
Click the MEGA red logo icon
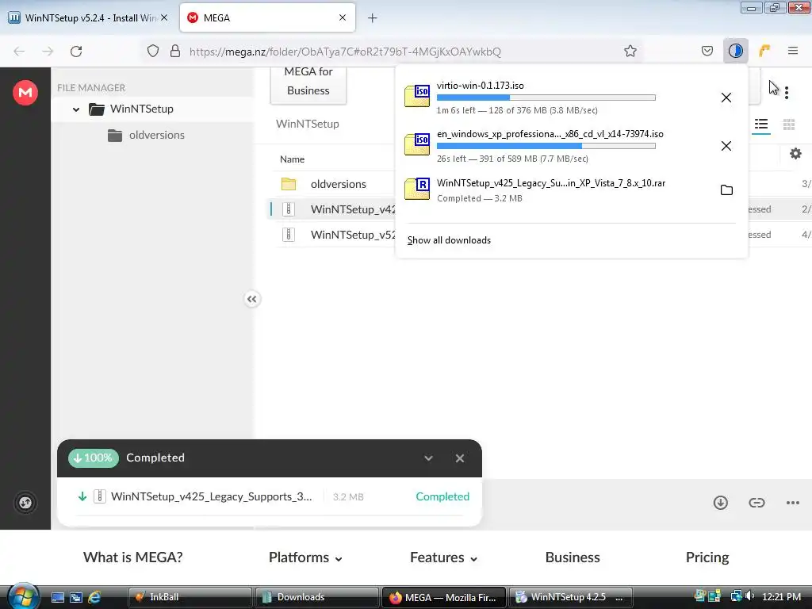tap(25, 93)
